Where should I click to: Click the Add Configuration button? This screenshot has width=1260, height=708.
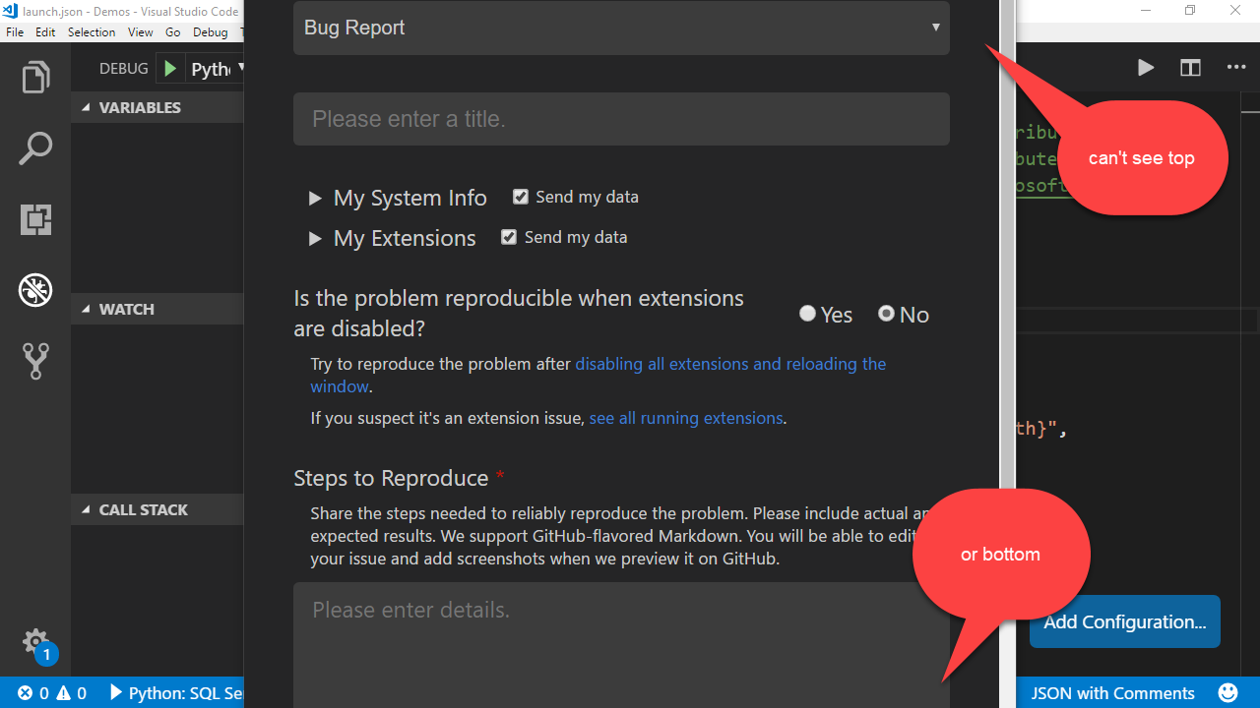coord(1124,621)
